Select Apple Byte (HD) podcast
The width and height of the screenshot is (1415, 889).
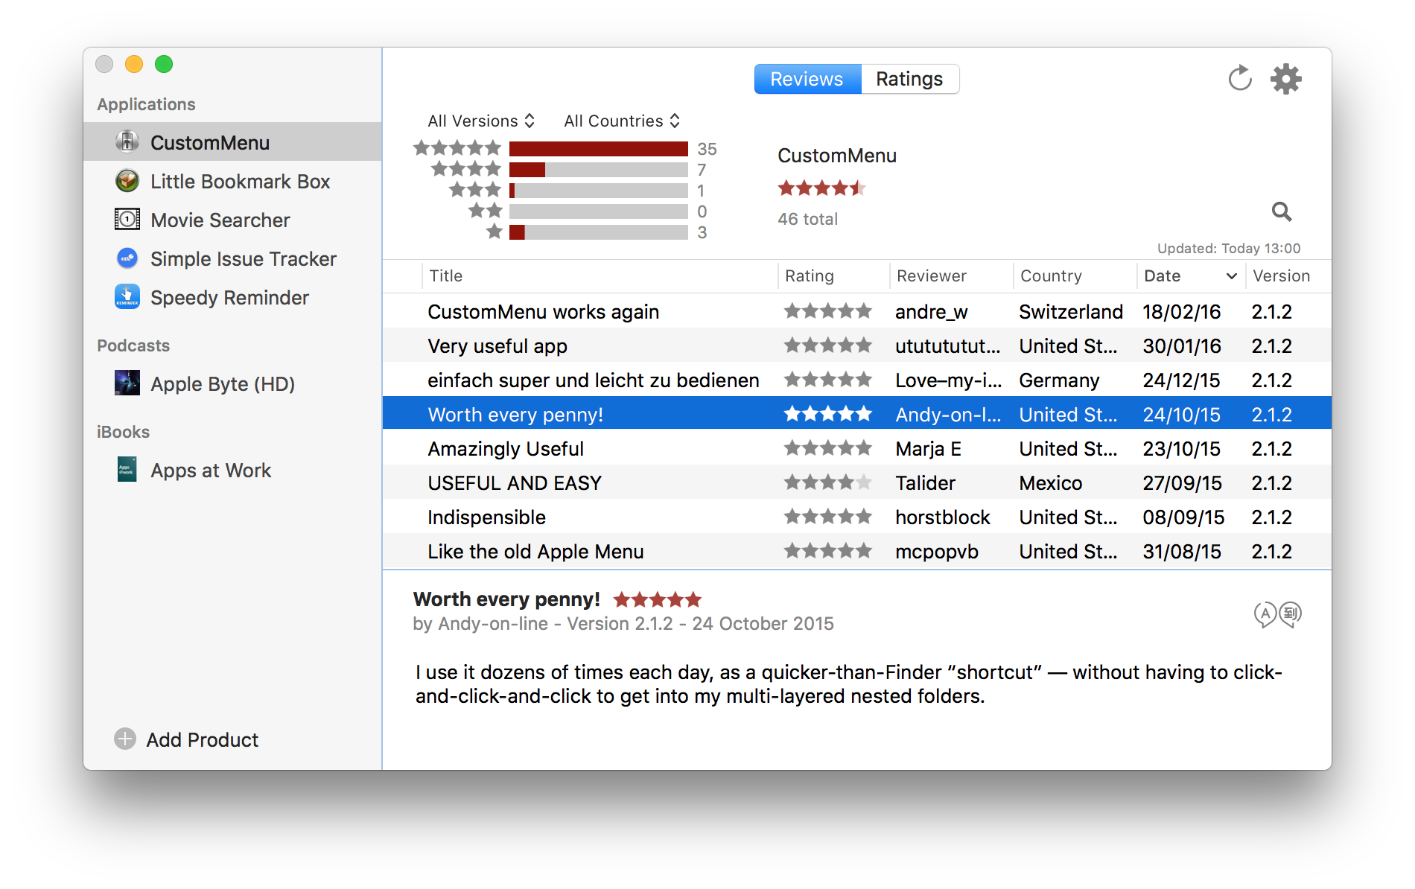click(x=232, y=383)
